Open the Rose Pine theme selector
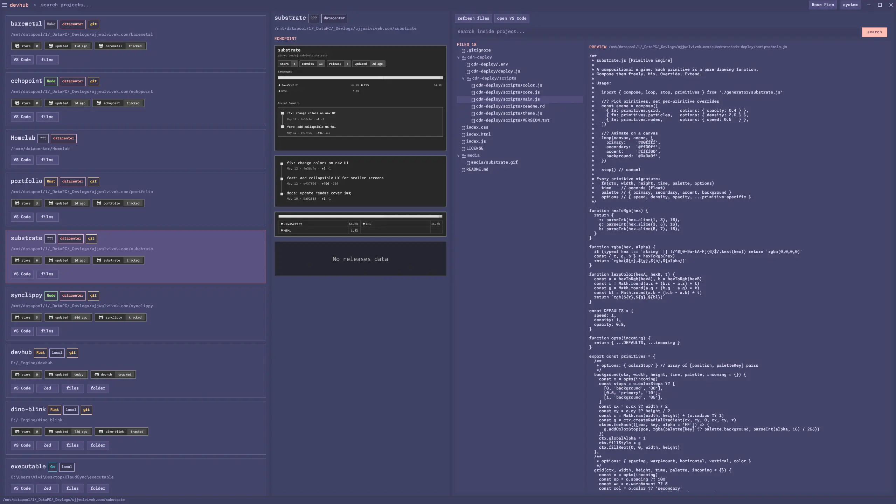 [x=822, y=5]
